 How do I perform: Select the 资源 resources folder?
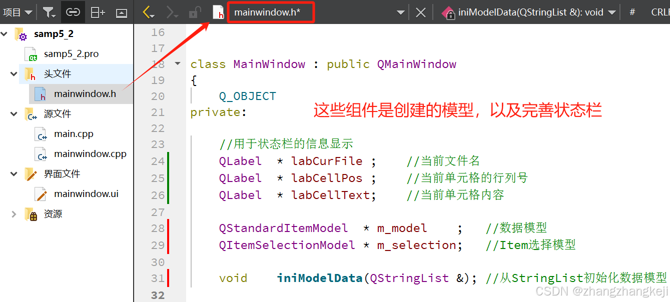point(53,214)
